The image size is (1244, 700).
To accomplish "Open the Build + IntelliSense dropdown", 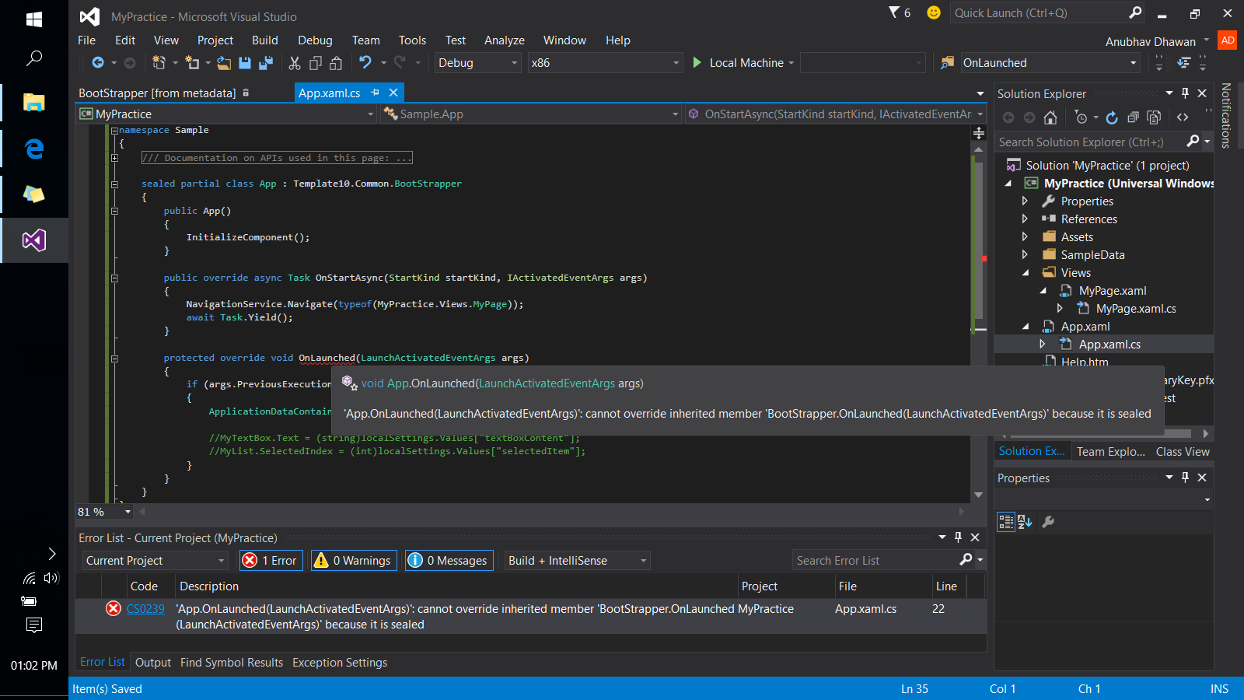I will pos(577,561).
